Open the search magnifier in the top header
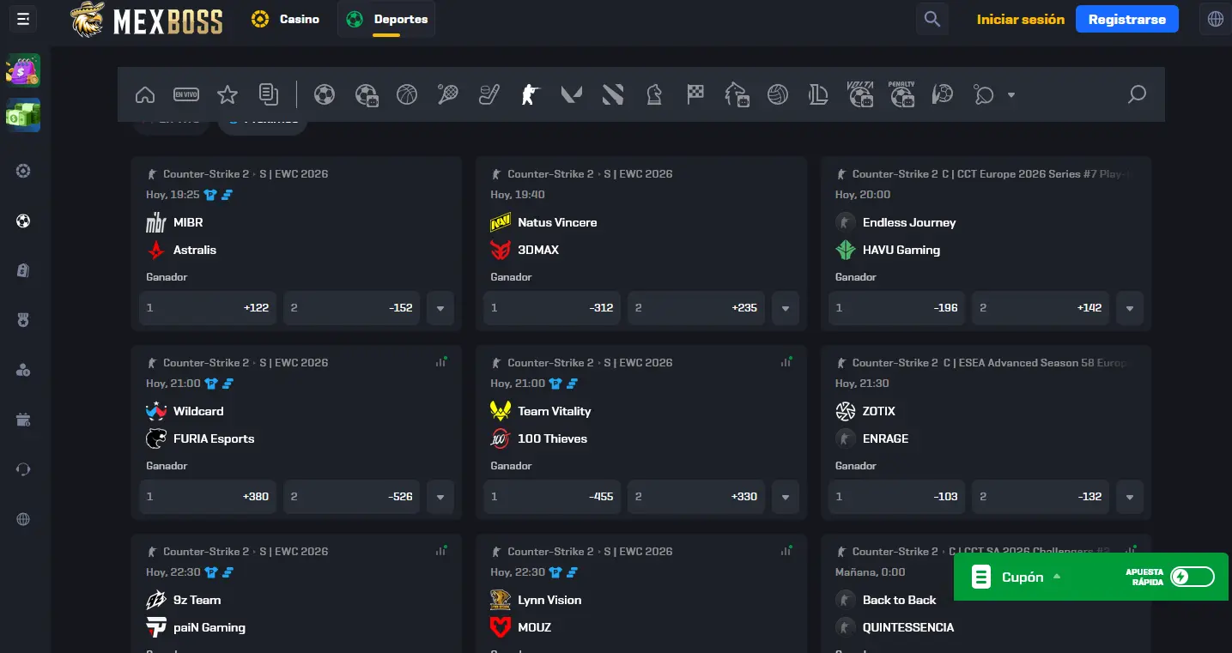 point(932,19)
